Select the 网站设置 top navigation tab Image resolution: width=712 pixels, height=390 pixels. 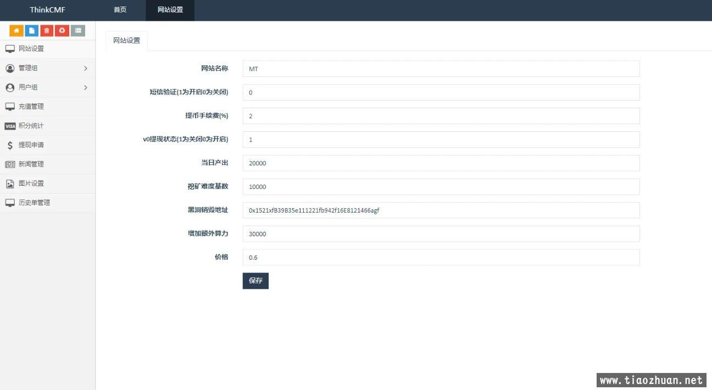[x=170, y=10]
